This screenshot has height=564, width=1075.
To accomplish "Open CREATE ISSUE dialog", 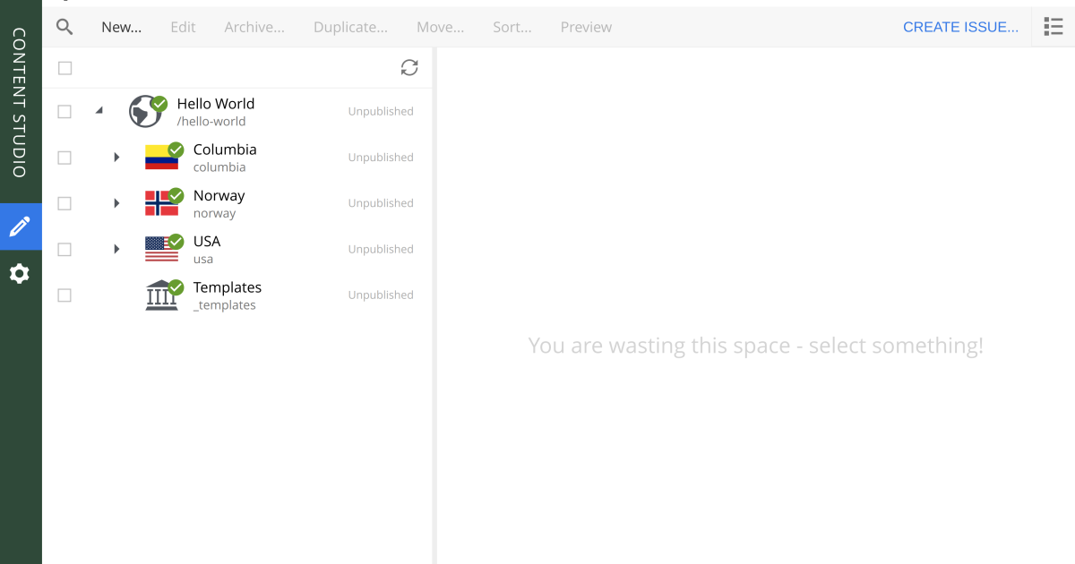I will (960, 27).
